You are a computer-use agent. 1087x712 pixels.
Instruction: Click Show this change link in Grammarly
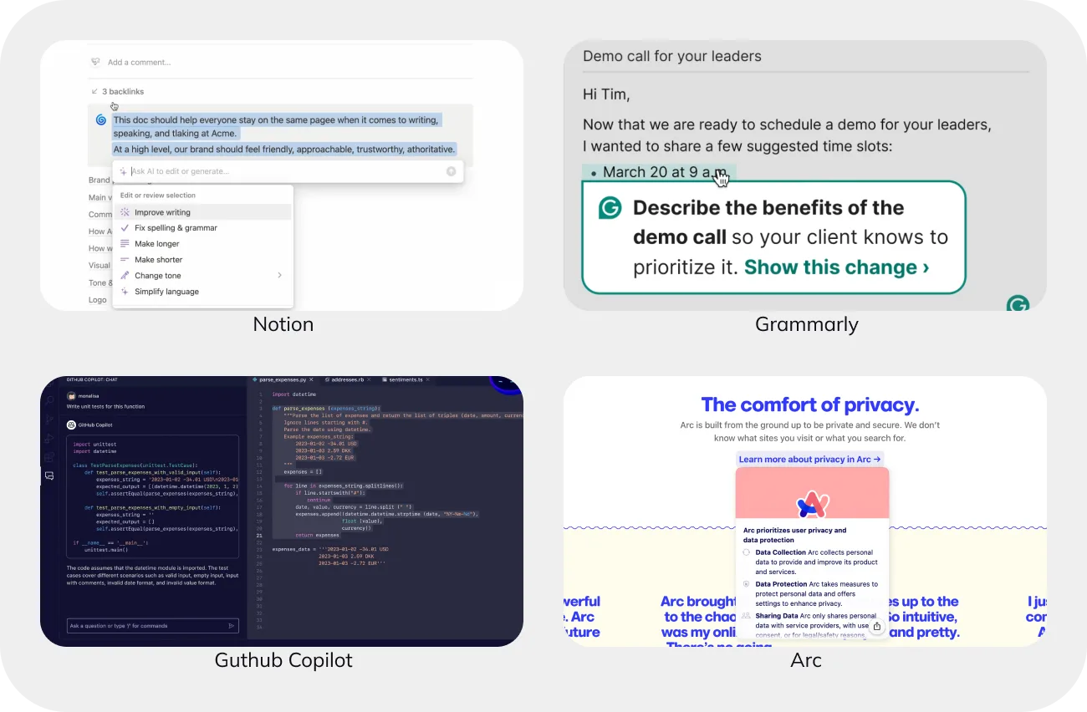point(837,267)
